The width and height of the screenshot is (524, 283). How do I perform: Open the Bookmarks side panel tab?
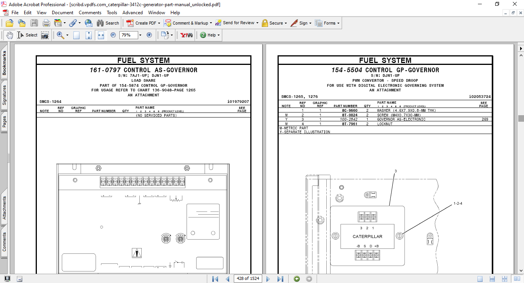pyautogui.click(x=5, y=63)
